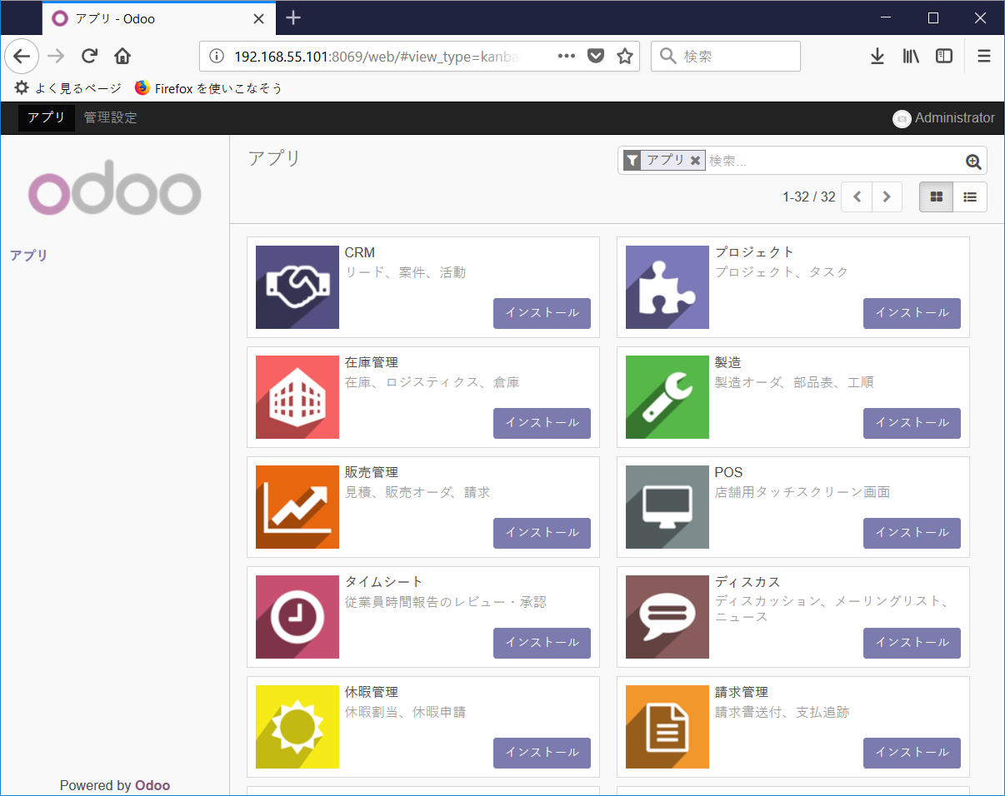Image resolution: width=1005 pixels, height=796 pixels.
Task: Click the タイムシート clock icon
Action: pos(297,617)
